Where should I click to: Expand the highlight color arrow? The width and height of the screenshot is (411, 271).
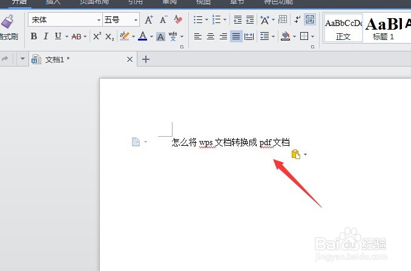133,36
